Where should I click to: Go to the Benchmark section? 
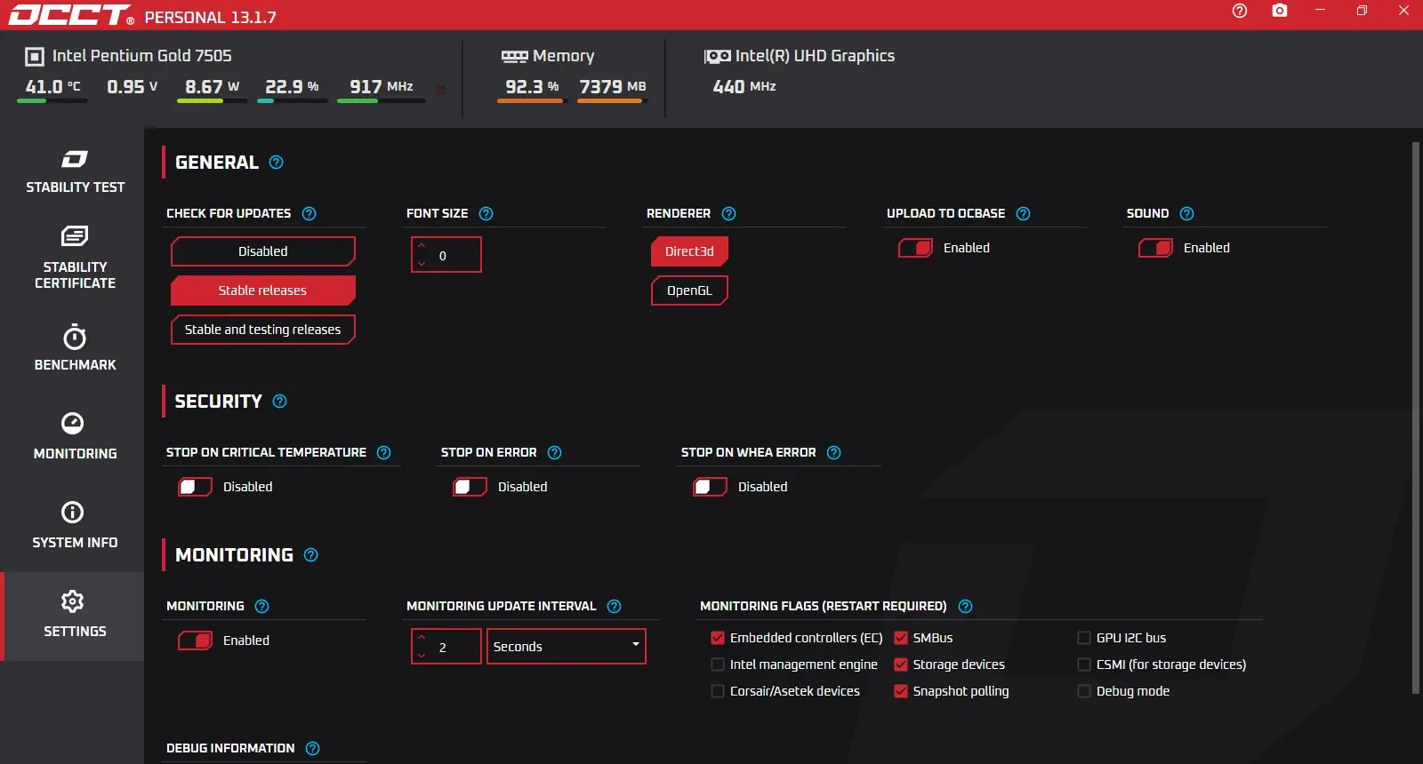pos(75,348)
